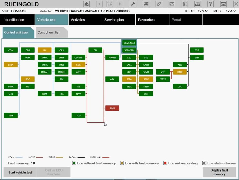
Task: Open the Activities tab
Action: pos(85,20)
